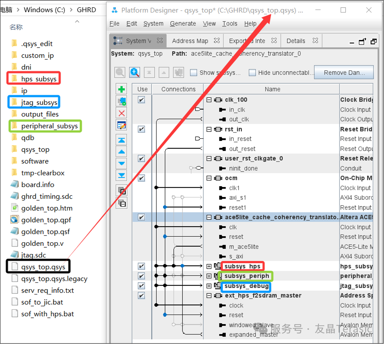The image size is (384, 344).
Task: Click GHRD in Explorer breadcrumb path
Action: point(86,10)
